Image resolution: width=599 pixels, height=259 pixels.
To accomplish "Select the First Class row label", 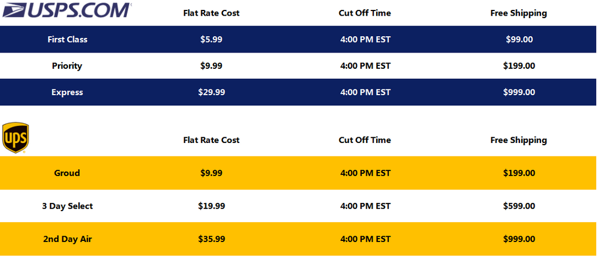I will coord(67,39).
